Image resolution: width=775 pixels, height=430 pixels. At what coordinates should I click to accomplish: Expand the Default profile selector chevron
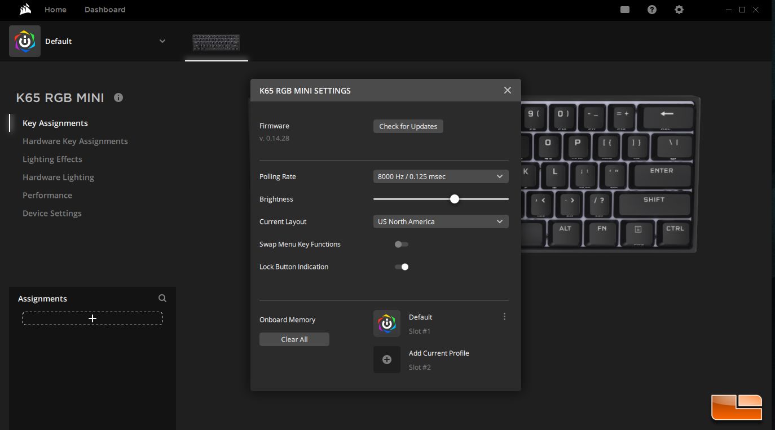coord(162,41)
